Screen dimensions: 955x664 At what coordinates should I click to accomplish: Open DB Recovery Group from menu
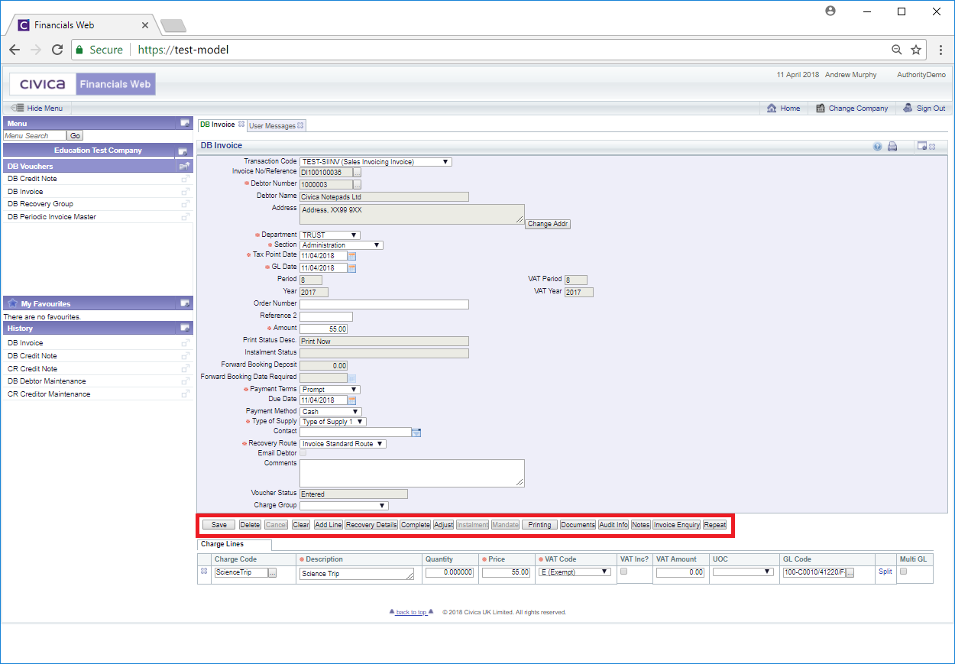click(x=40, y=204)
